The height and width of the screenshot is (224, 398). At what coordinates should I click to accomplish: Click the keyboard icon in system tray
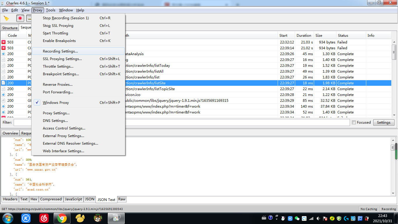264,218
